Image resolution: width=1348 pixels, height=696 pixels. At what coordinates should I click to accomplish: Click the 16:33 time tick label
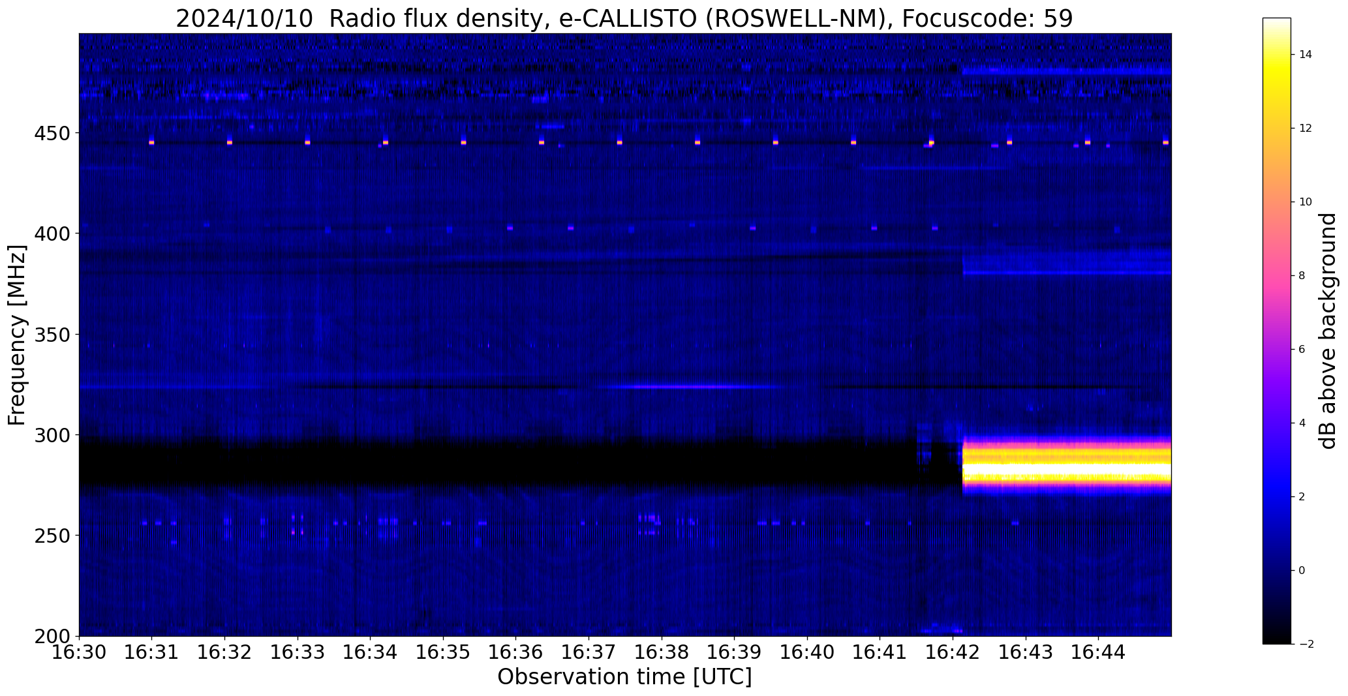coord(298,652)
